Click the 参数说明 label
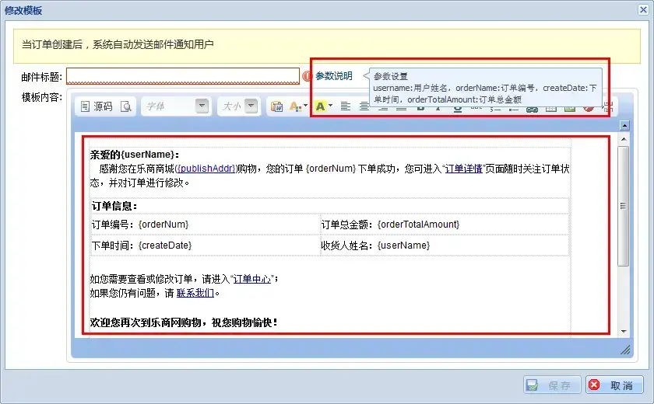 (x=334, y=76)
